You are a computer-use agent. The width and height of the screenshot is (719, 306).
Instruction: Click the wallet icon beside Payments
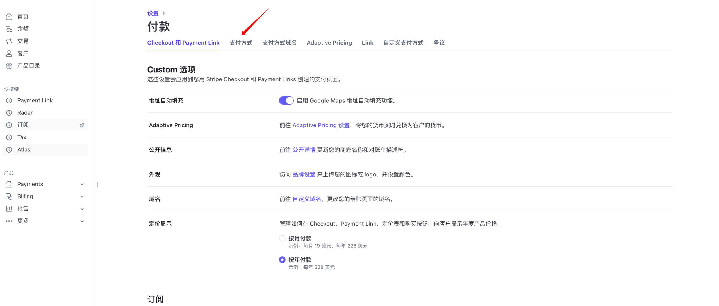[9, 184]
